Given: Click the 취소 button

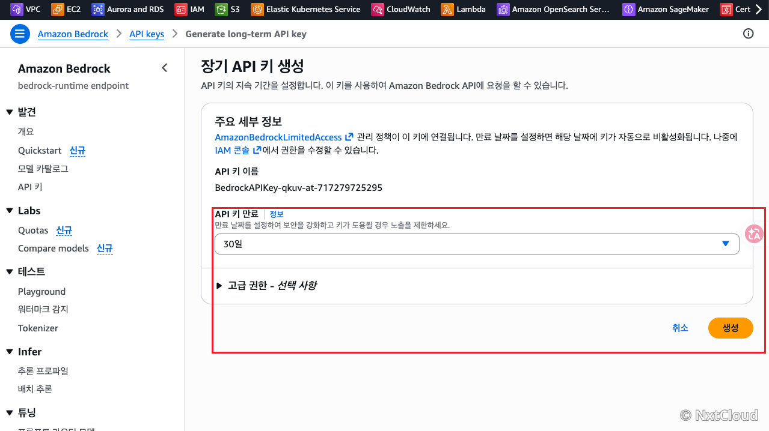Looking at the screenshot, I should point(680,328).
